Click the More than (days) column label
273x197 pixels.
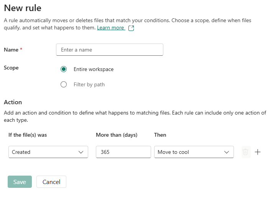[x=117, y=135]
